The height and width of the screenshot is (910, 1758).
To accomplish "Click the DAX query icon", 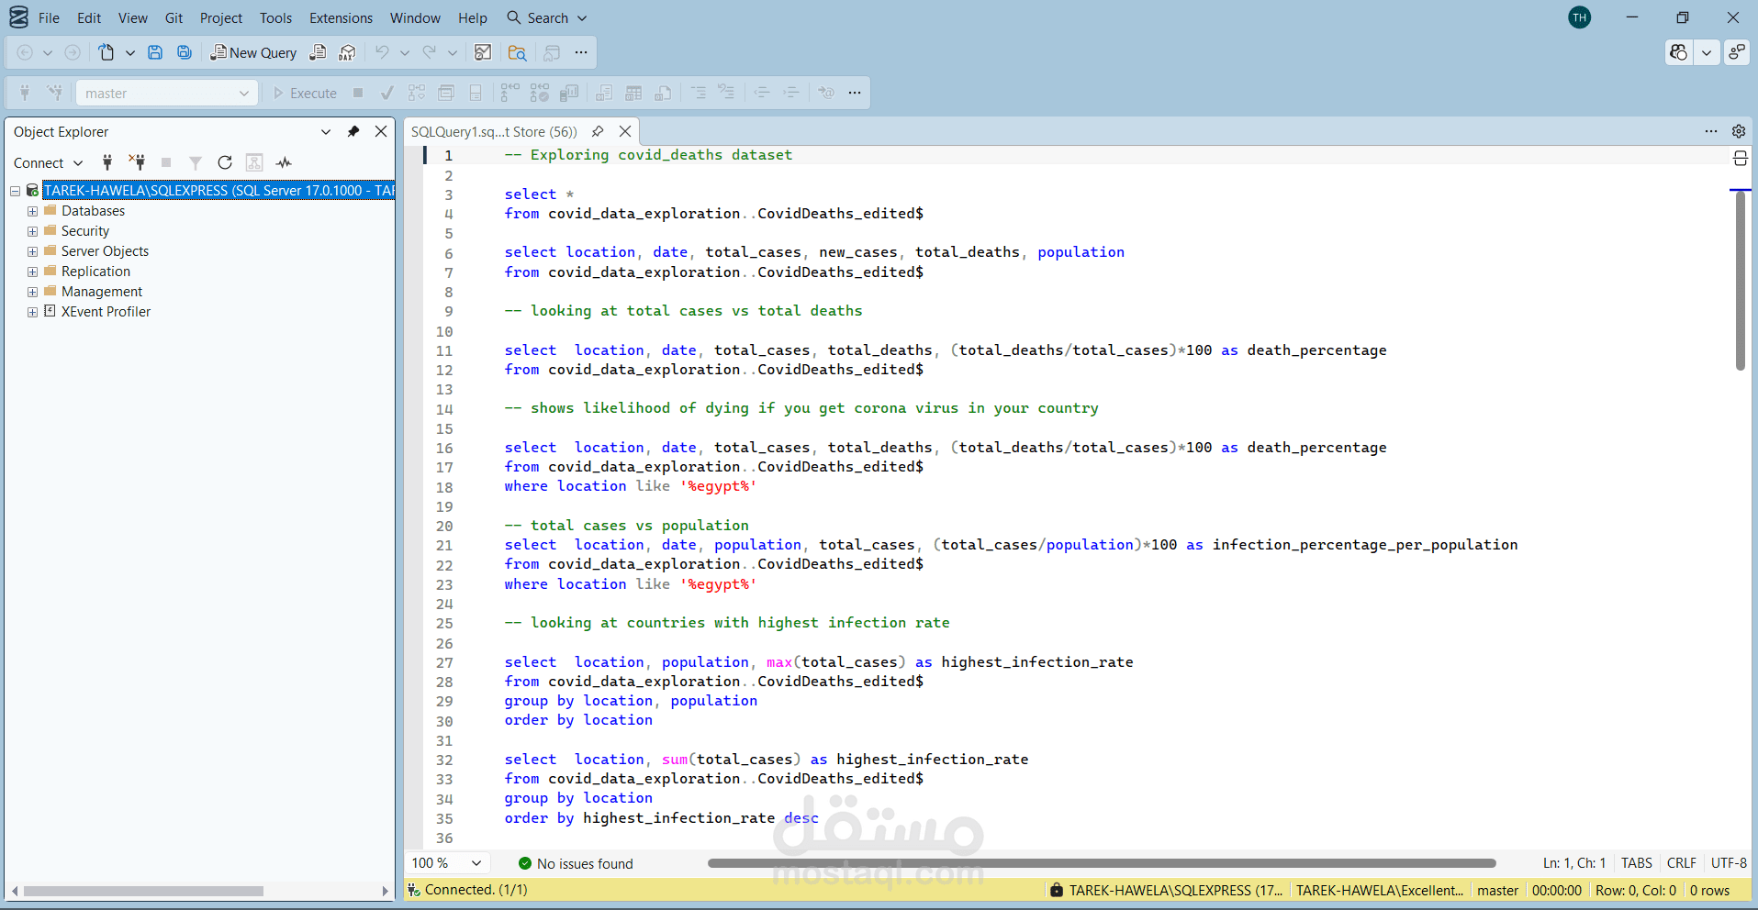I will tap(347, 52).
